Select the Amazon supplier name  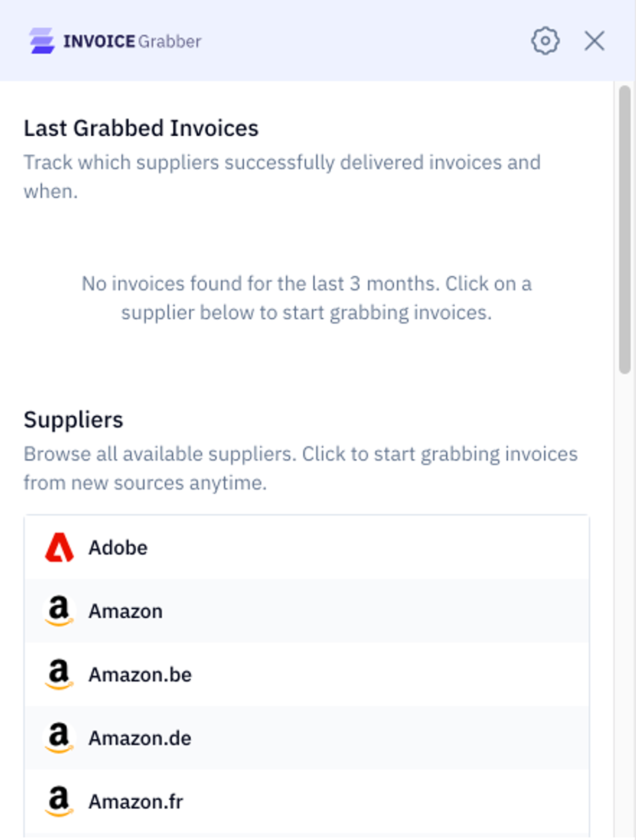126,611
